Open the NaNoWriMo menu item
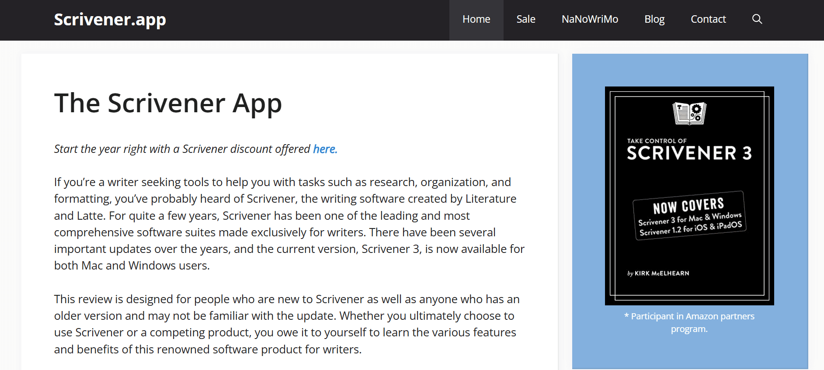 pos(590,19)
